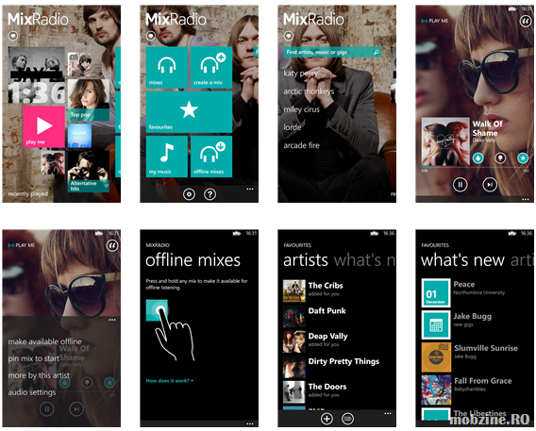Tap the Slumville Sunrise album cover
The width and height of the screenshot is (536, 431).
pyautogui.click(x=436, y=357)
